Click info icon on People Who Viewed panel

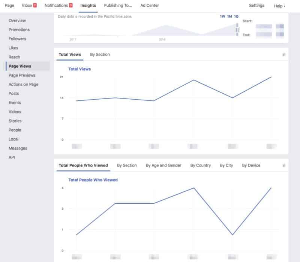(x=284, y=165)
